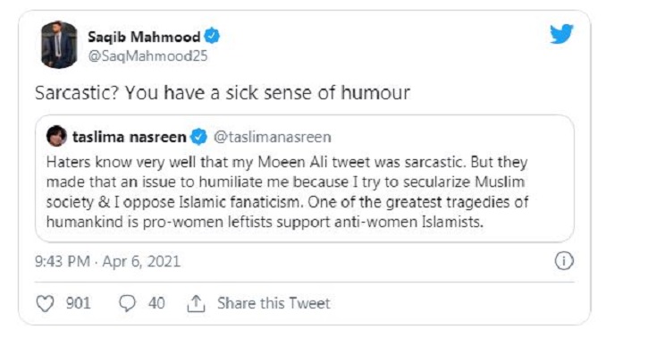The image size is (648, 338).
Task: Click the line ending 'anti-women Islamists.'
Action: coord(265,223)
